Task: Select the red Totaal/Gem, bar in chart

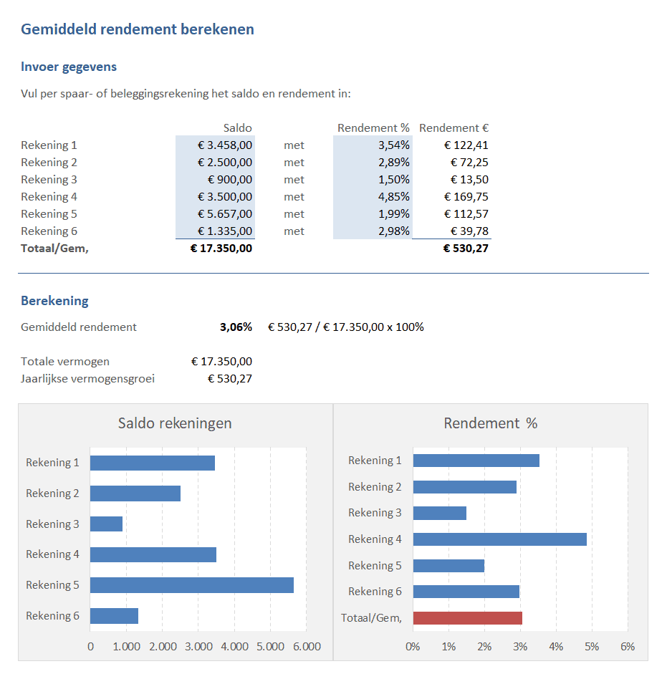Action: pos(467,618)
